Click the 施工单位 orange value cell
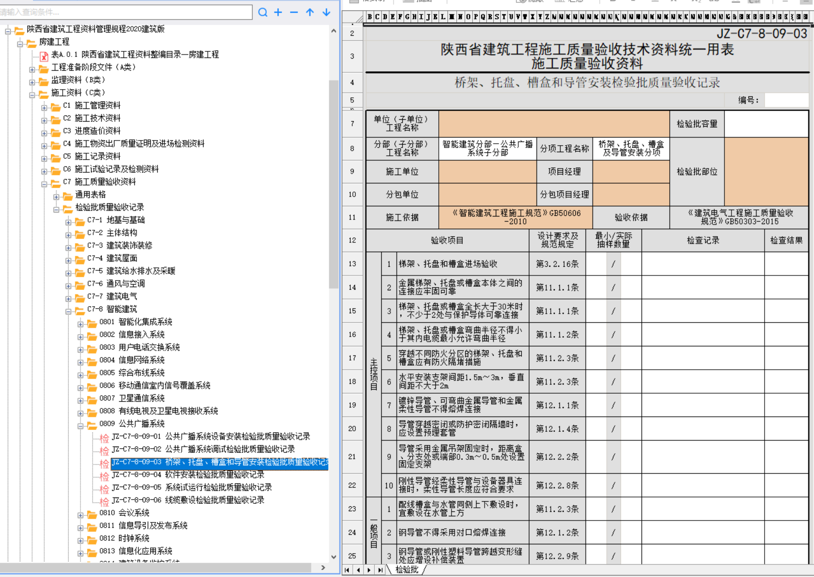This screenshot has height=577, width=814. tap(488, 172)
